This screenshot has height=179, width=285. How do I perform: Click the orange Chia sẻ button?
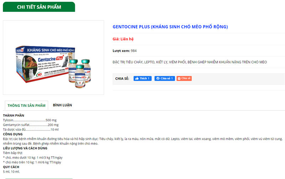[184, 78]
